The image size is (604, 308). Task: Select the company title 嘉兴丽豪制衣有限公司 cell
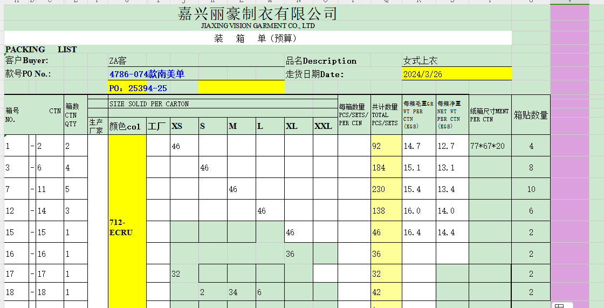pyautogui.click(x=257, y=13)
